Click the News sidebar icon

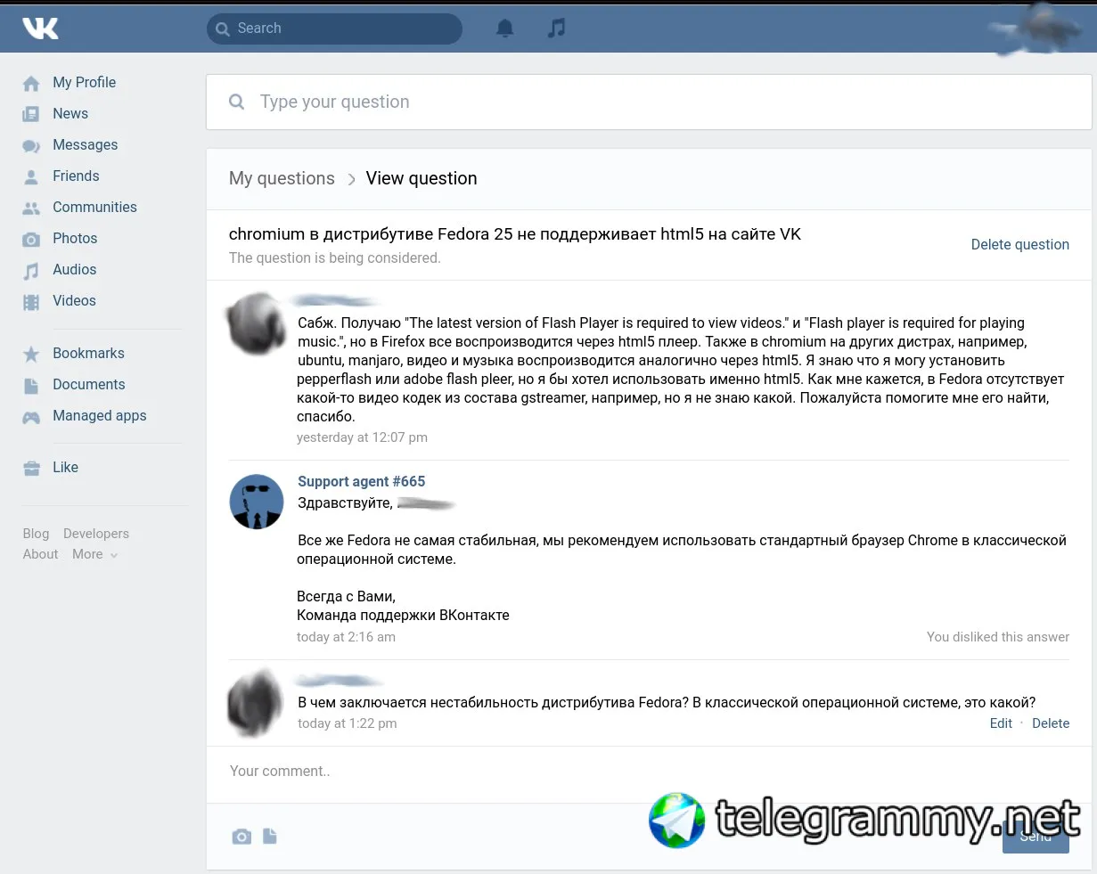point(31,114)
